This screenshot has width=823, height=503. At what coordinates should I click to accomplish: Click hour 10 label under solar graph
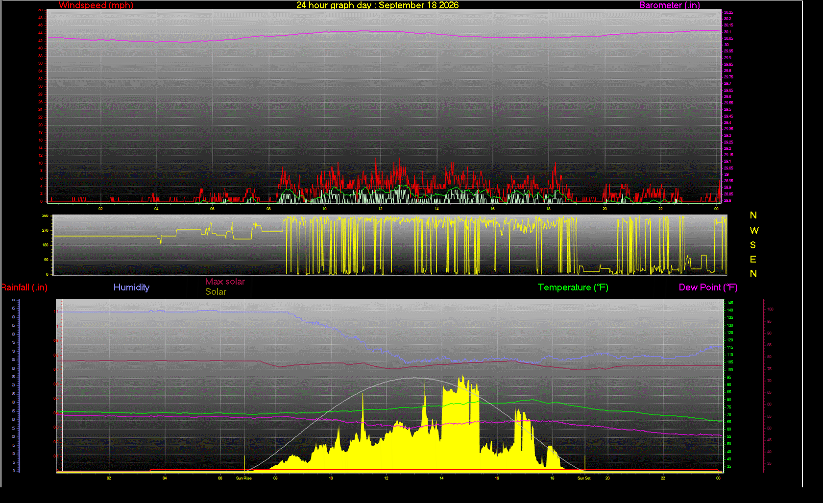point(331,478)
